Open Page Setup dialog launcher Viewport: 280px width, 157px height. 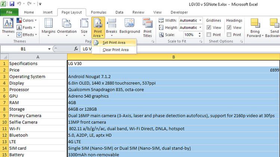[153, 41]
